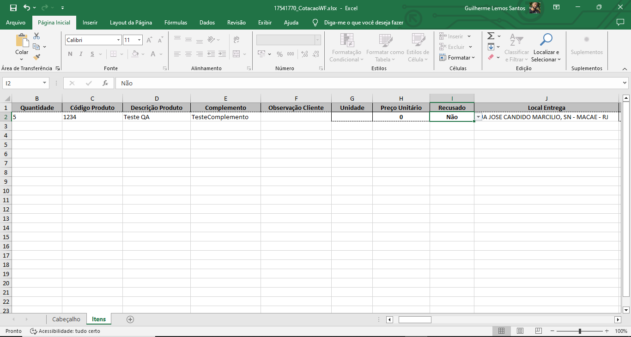
Task: Switch to Page Break Preview view
Action: 538,331
